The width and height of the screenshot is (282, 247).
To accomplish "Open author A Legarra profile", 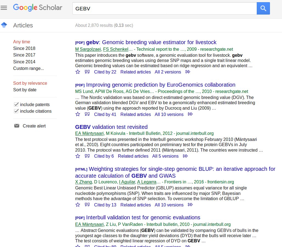I will [147, 182].
